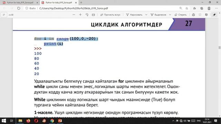Image resolution: width=221 pixels, height=124 pixels.
Task: Toggle fit to page width
Action: point(93,15)
